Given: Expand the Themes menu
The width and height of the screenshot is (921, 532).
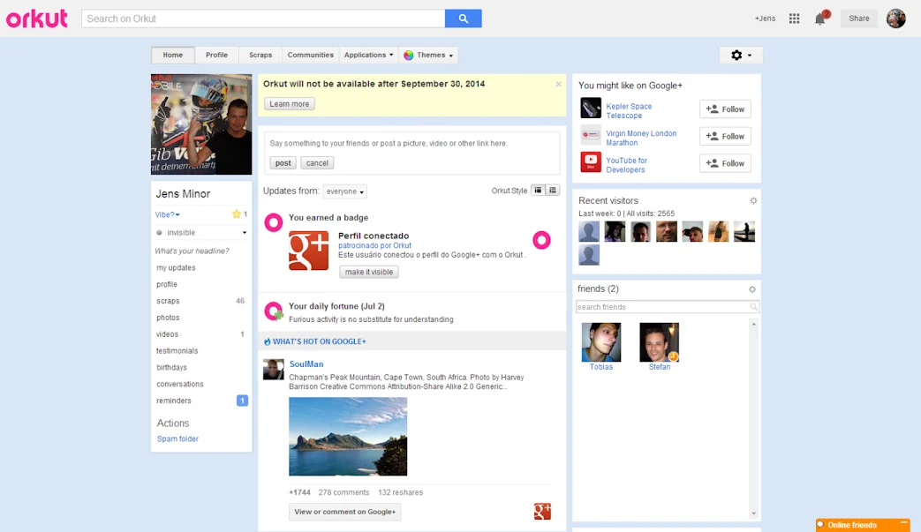Looking at the screenshot, I should (428, 55).
